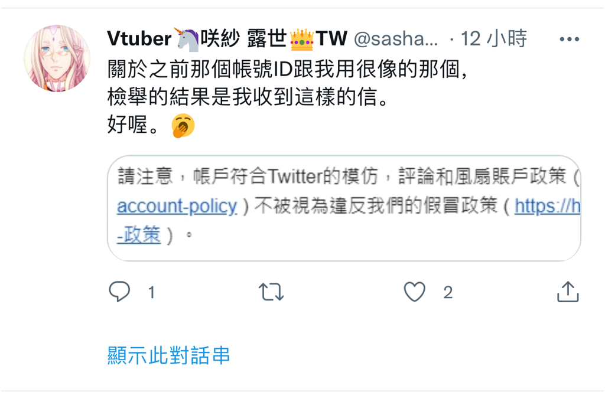The image size is (605, 402).
Task: Click tweet text line 檢舉的結果是我收到這樣的信
Action: pyautogui.click(x=248, y=97)
